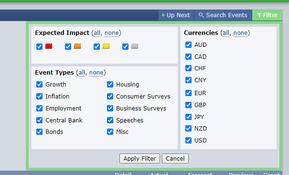Click Apply Filter button

139,159
